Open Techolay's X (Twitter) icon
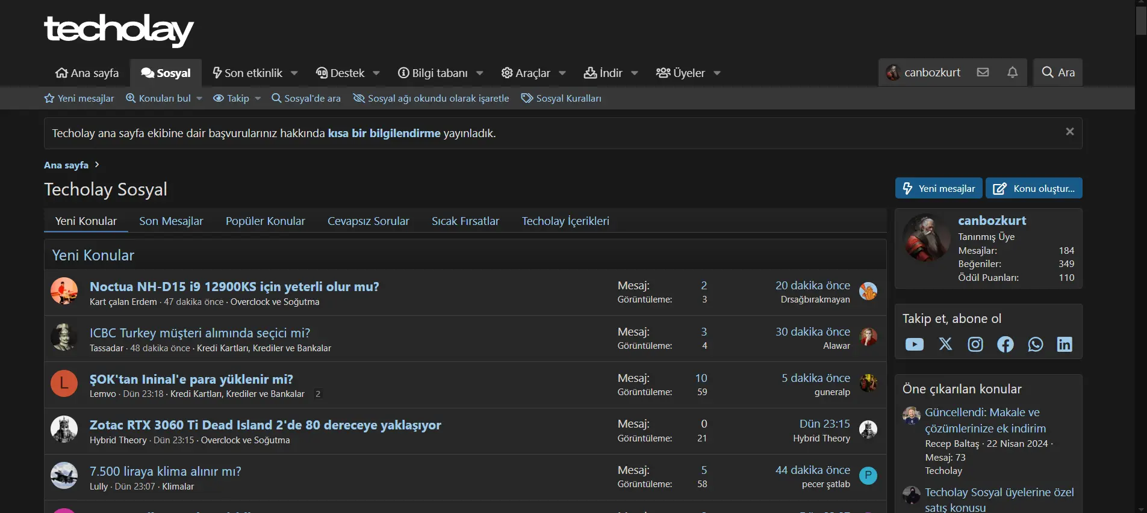 tap(945, 344)
